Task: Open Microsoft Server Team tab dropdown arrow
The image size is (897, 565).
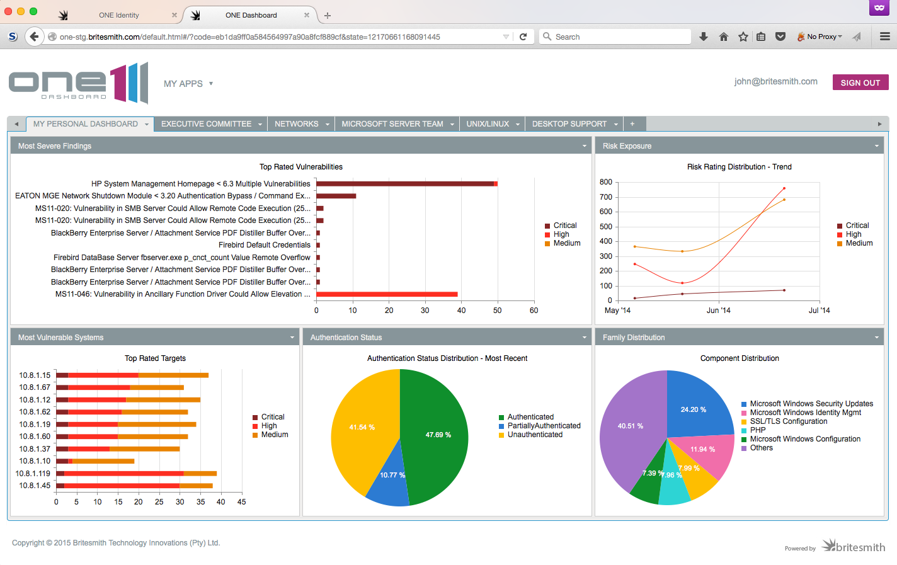Action: [452, 124]
